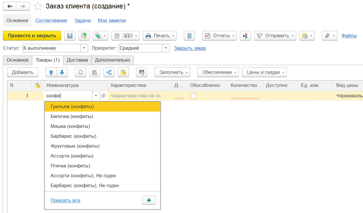Move row down with the blue down arrow
Screen dimensions: 363x213
click(62, 72)
